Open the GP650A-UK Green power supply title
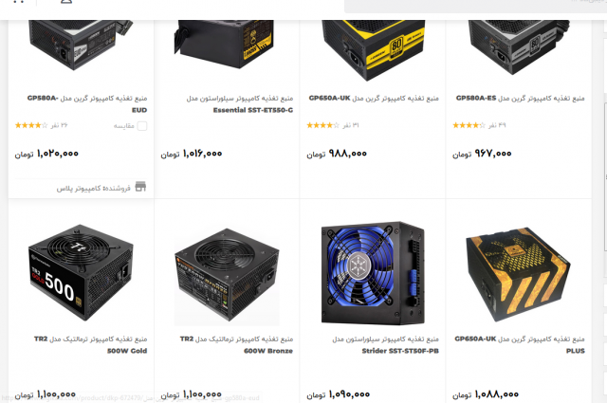Viewport: 607px width, 403px height. coord(374,99)
